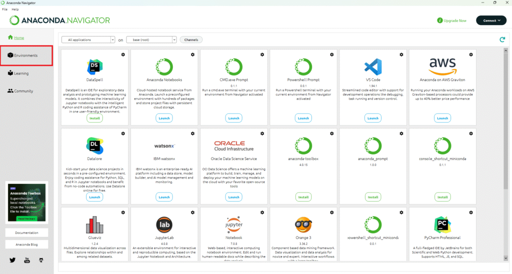
Task: Open the Twitter link icon
Action: pos(12,260)
